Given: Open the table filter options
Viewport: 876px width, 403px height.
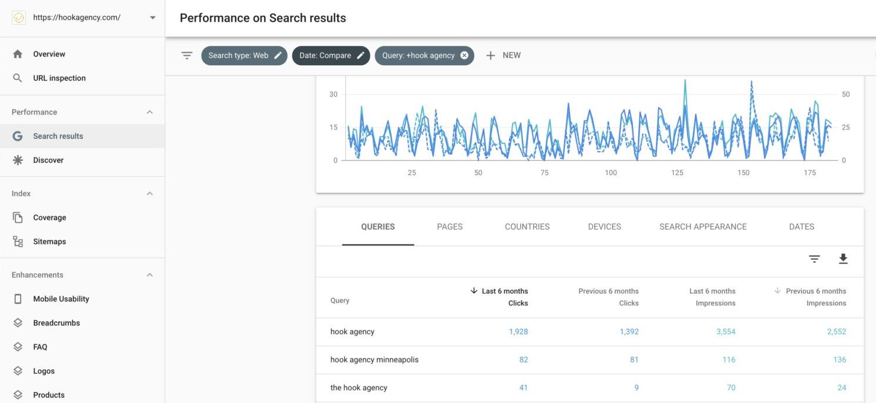Looking at the screenshot, I should (x=814, y=258).
